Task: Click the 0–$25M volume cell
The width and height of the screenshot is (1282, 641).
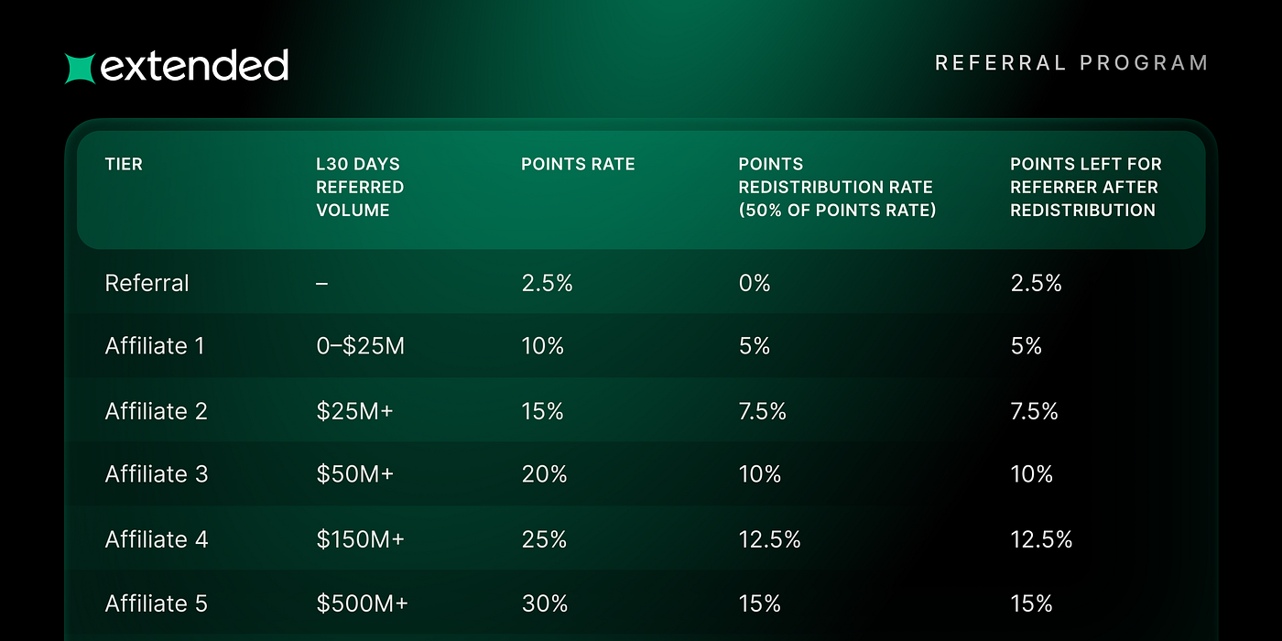Action: pyautogui.click(x=360, y=346)
